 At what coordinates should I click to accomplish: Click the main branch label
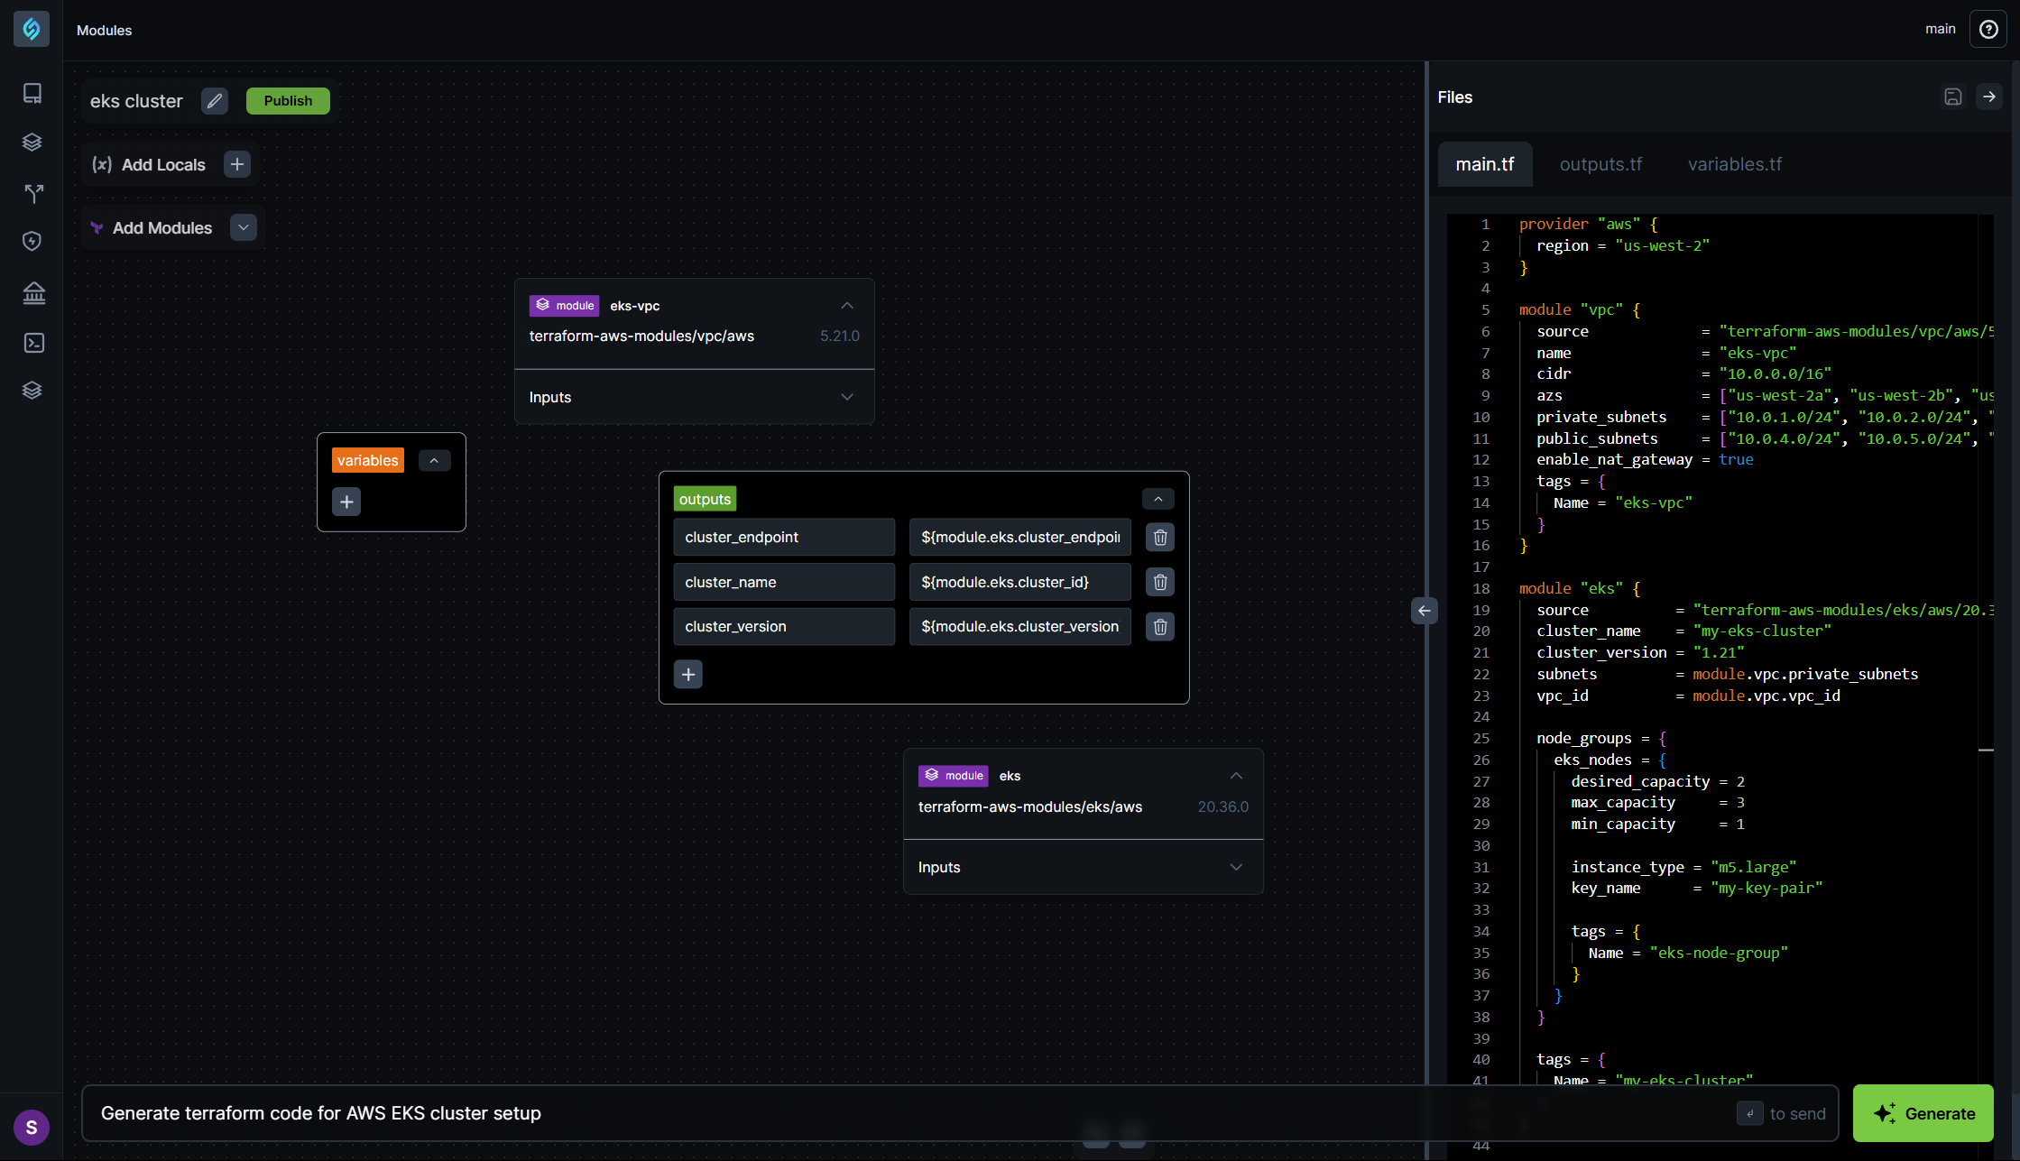point(1941,29)
